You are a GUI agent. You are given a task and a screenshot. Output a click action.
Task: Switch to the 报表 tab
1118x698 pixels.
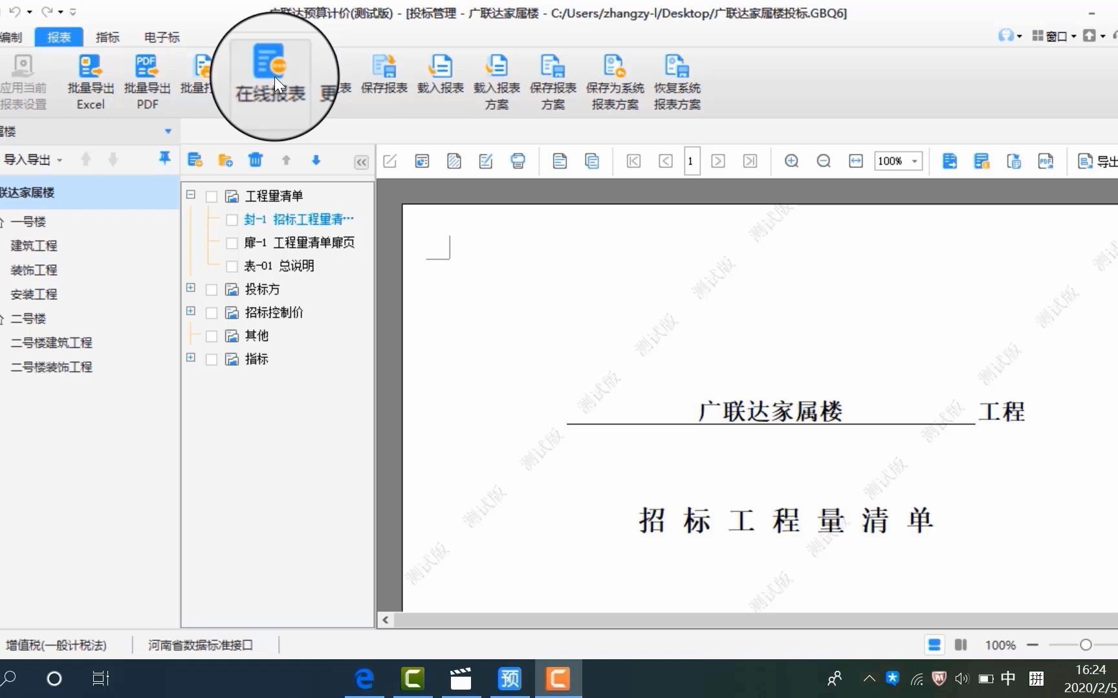pyautogui.click(x=59, y=37)
